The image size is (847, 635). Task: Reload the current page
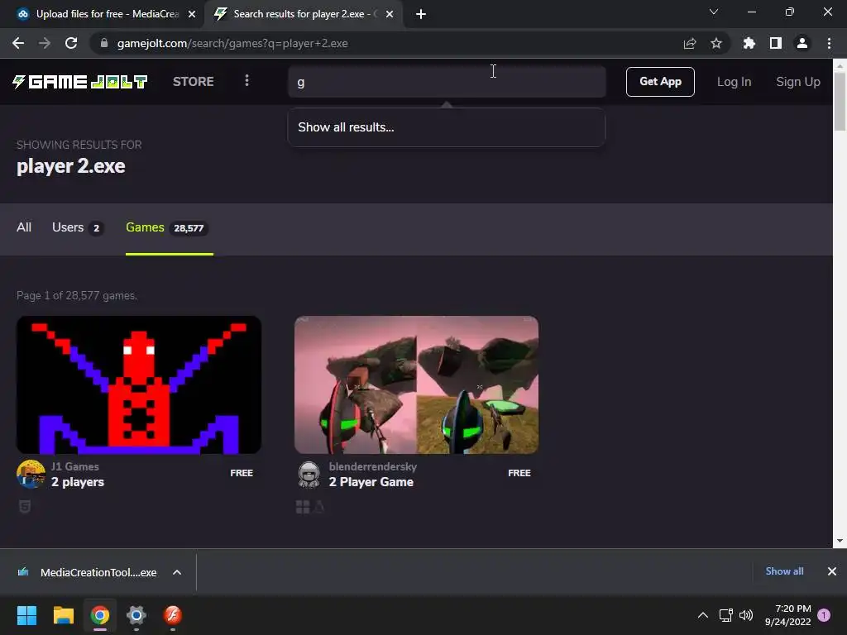pos(71,43)
